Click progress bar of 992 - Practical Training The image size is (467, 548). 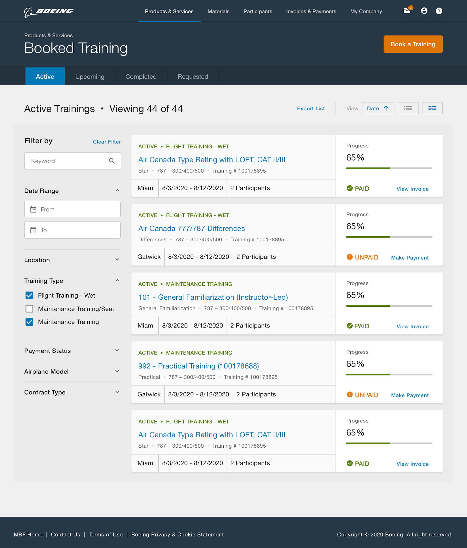(389, 374)
